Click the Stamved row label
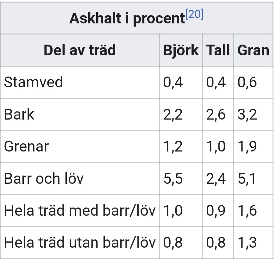 point(33,83)
